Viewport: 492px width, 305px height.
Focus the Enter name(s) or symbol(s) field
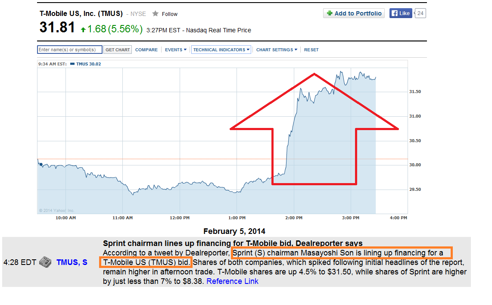click(x=70, y=50)
